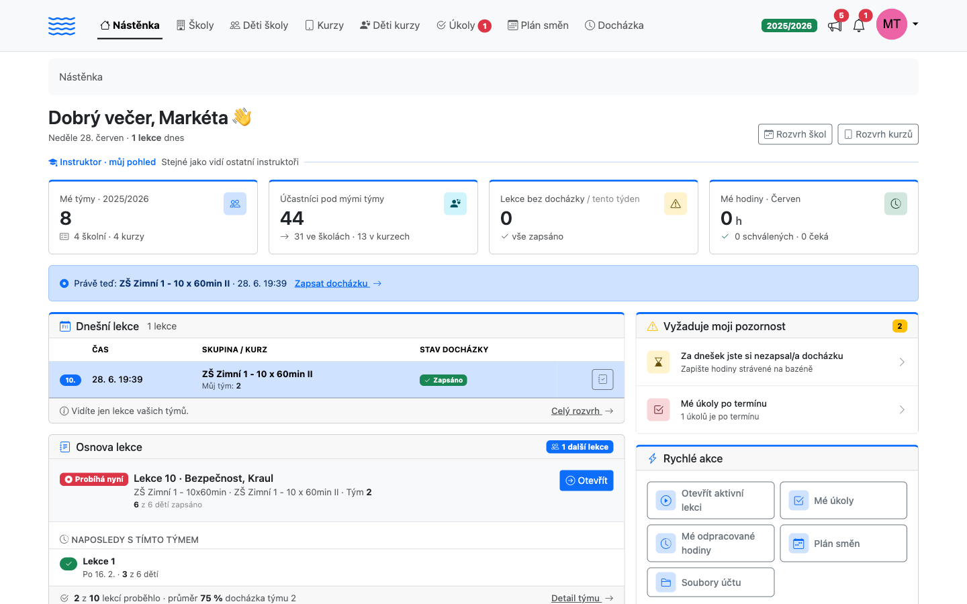This screenshot has height=604, width=967.
Task: Expand the MT user avatar dropdown
Action: [898, 25]
